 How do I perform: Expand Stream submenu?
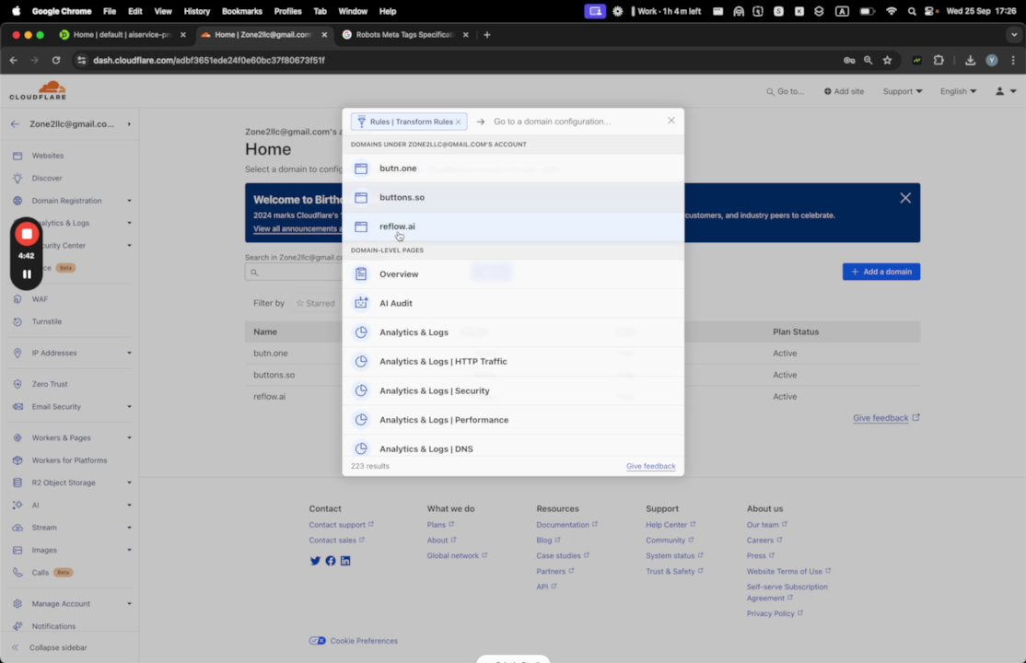coord(129,528)
